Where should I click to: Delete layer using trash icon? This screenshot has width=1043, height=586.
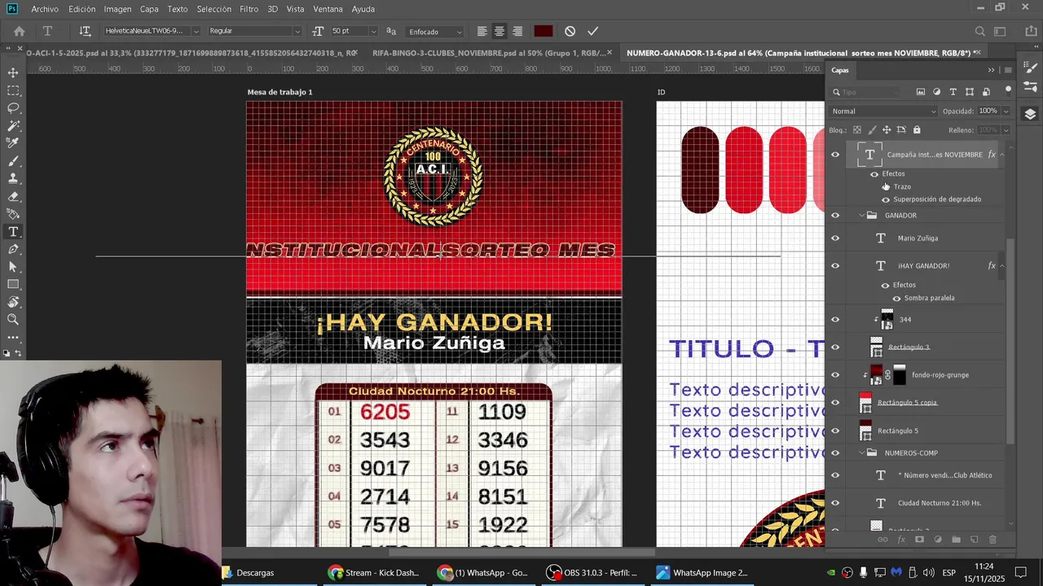(992, 539)
